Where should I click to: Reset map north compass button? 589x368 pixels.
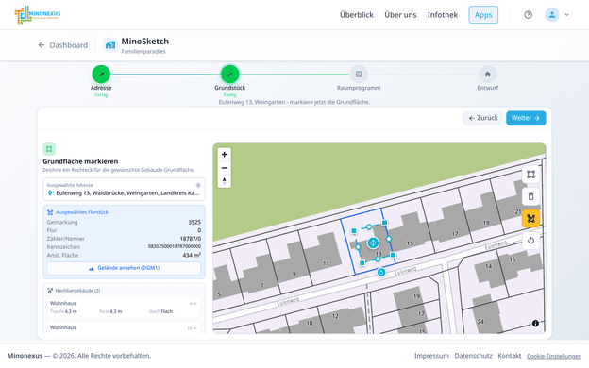click(225, 181)
